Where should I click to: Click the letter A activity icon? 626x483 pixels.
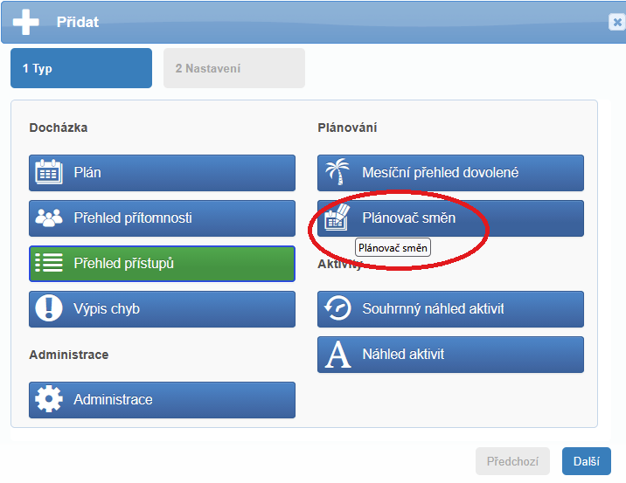click(x=337, y=355)
